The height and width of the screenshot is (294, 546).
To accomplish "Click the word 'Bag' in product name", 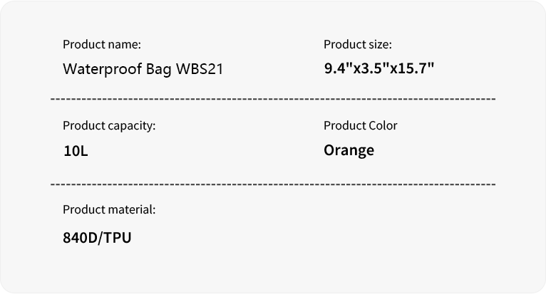I will click(x=158, y=69).
